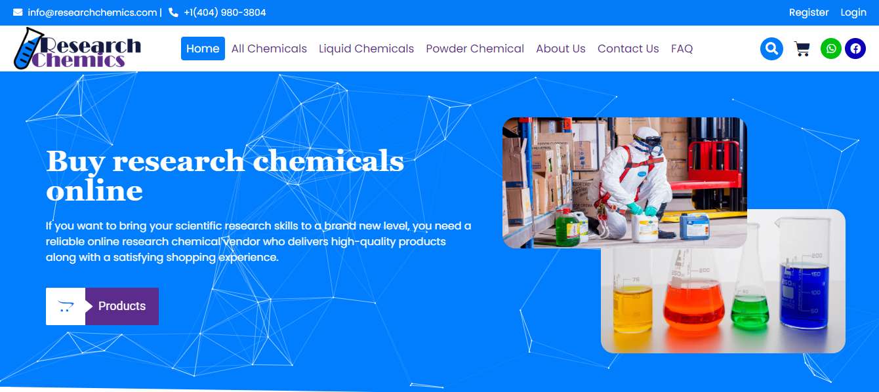Open the FAQ menu link

click(x=682, y=49)
